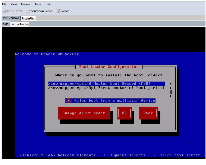Viewport: 206px width, 165px height.
Task: Open the Tools menu
Action: click(x=38, y=4)
